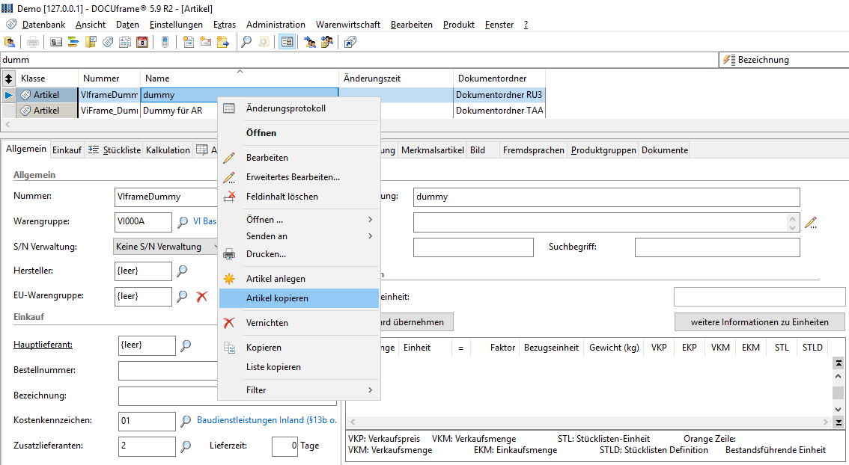The height and width of the screenshot is (465, 849).
Task: Choose Bearbeiten in context menu
Action: tap(299, 157)
